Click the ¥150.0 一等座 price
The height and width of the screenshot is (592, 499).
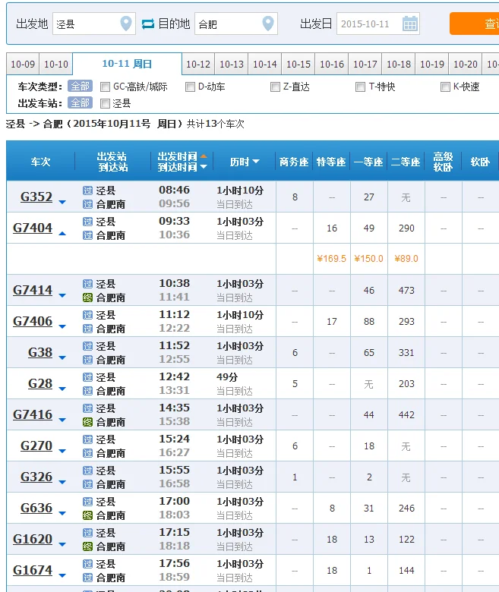tap(368, 259)
